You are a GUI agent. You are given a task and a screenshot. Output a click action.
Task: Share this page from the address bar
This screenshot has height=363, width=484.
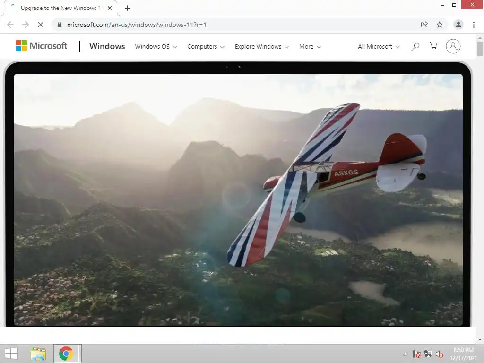click(x=424, y=25)
